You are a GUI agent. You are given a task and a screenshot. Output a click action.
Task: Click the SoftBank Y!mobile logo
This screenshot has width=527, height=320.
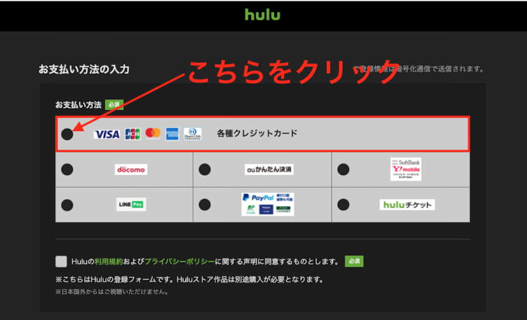[406, 169]
